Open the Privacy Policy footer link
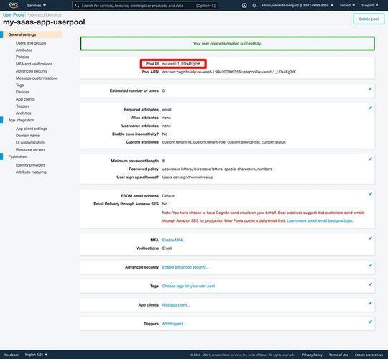This screenshot has height=359, width=388. click(x=312, y=355)
